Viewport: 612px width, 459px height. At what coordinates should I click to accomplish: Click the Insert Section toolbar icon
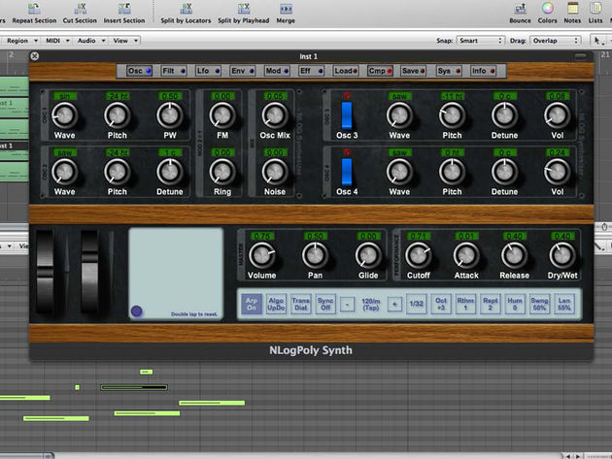point(124,9)
